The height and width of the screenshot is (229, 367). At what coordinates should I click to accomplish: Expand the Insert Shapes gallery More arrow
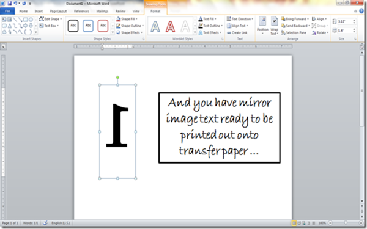(36, 32)
